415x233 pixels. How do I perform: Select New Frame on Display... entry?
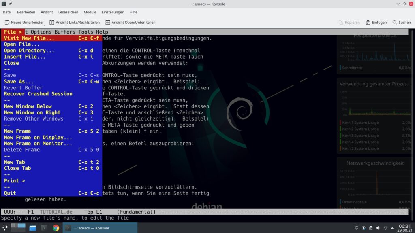[51, 138]
